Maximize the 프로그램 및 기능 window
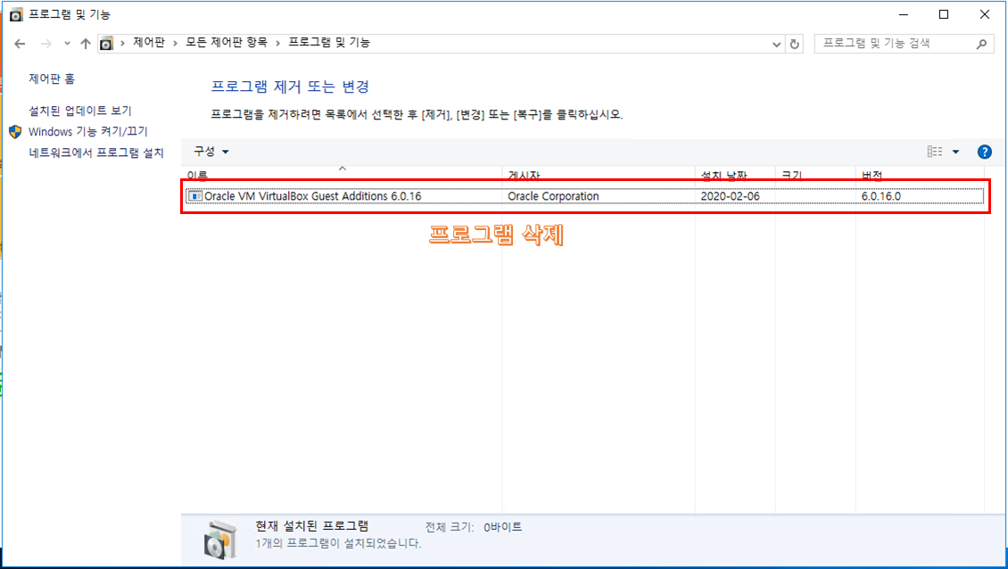The width and height of the screenshot is (1008, 569). (x=944, y=14)
